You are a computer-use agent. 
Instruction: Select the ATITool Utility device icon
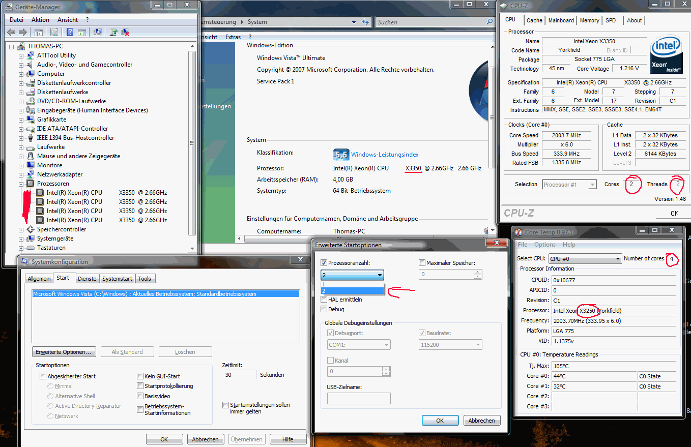tap(31, 55)
